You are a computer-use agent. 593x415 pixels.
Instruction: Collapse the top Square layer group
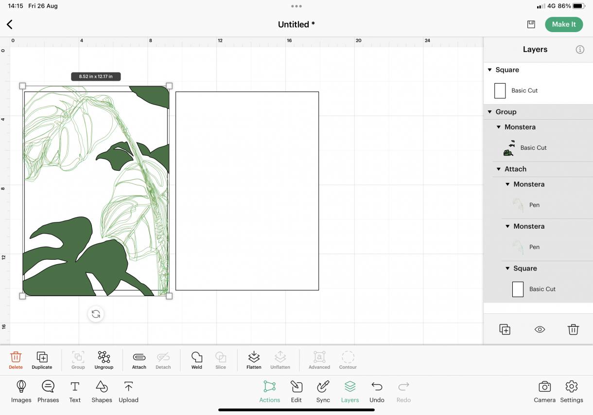[490, 70]
